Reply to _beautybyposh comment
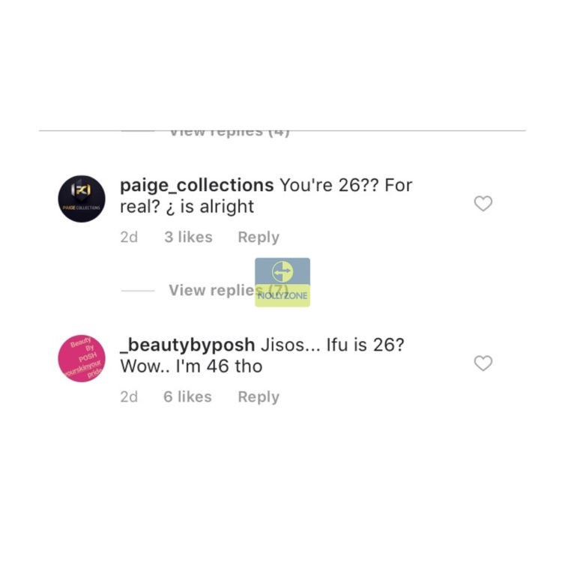The image size is (565, 565). [x=259, y=396]
